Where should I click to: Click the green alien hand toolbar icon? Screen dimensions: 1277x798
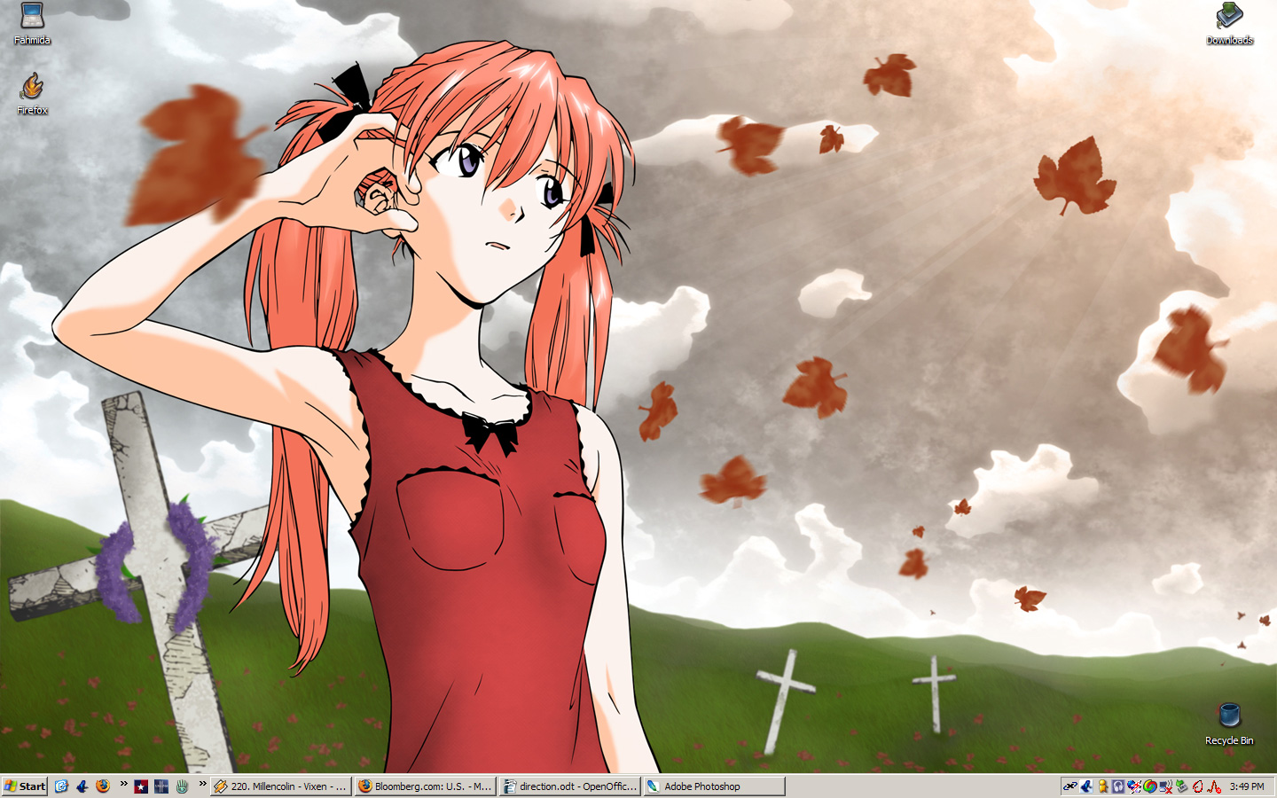point(182,786)
